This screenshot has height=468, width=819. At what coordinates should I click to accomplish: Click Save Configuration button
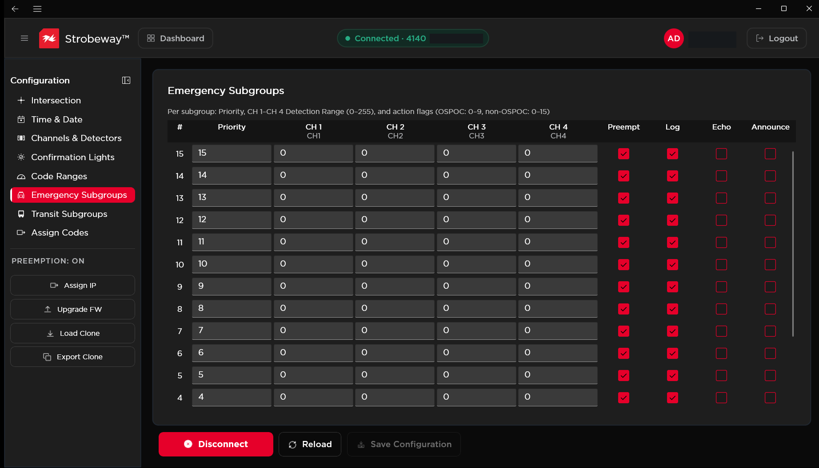pyautogui.click(x=404, y=444)
